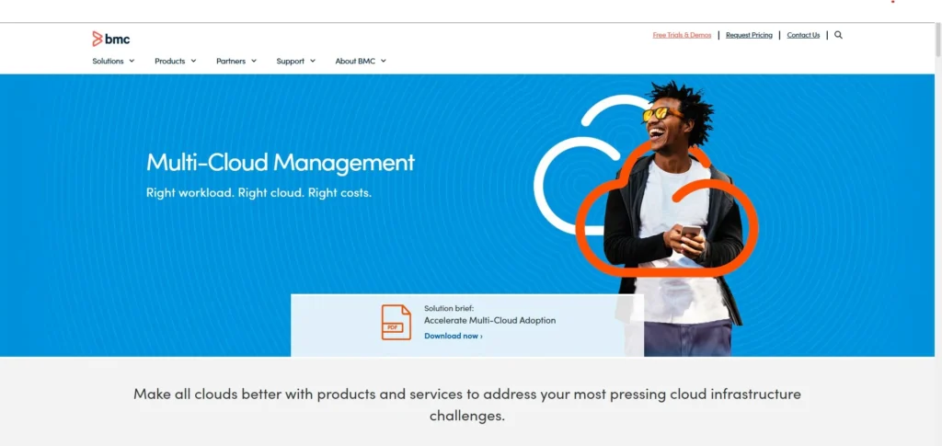
Task: Click the hero photo of laughing man
Action: click(x=672, y=219)
